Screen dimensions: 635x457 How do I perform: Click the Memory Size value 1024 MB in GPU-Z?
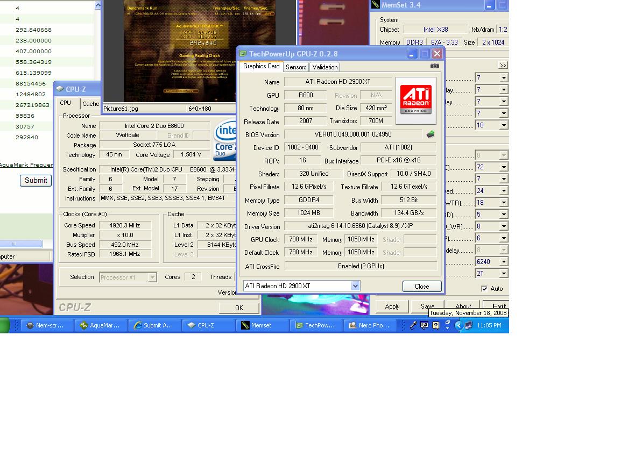point(308,213)
